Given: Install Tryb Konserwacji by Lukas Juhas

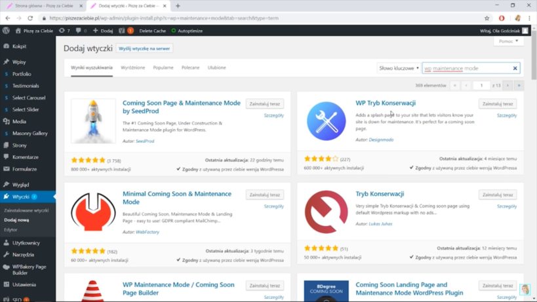Looking at the screenshot, I should [498, 195].
